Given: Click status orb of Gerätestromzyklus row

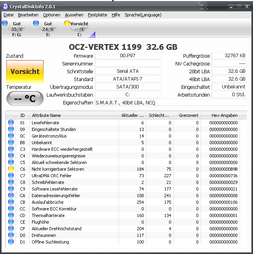Looking at the screenshot, I should coord(11,136).
